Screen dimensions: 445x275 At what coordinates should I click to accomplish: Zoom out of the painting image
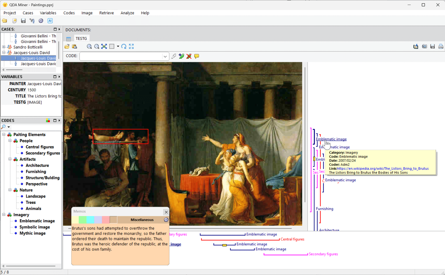click(97, 46)
